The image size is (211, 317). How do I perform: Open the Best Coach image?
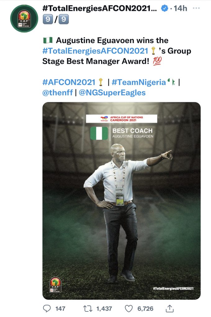[121, 201]
